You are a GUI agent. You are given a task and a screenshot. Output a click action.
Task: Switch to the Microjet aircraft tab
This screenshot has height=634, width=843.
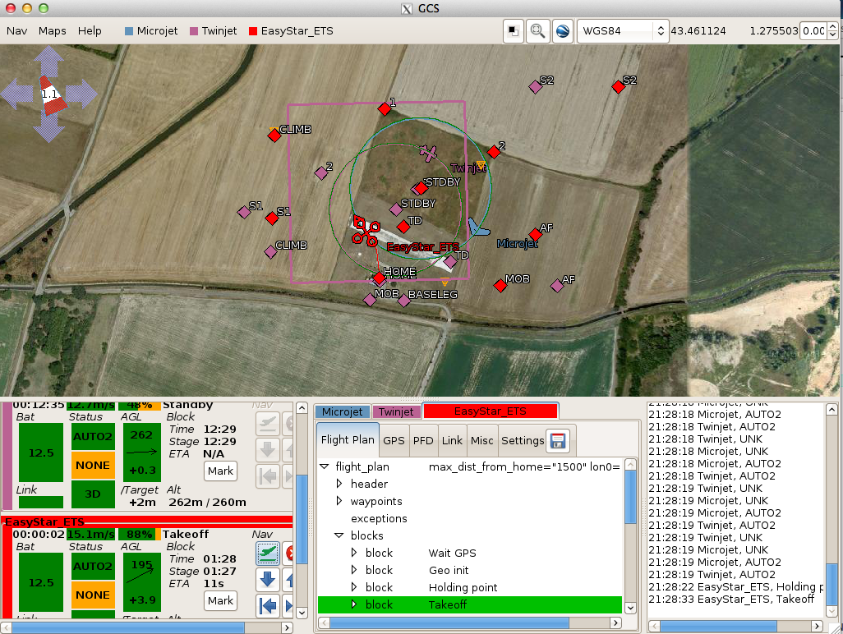point(342,411)
